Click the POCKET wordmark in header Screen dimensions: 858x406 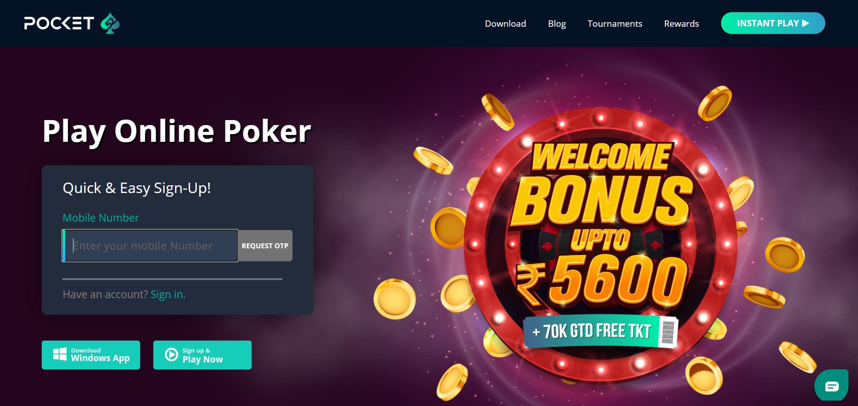(x=59, y=23)
